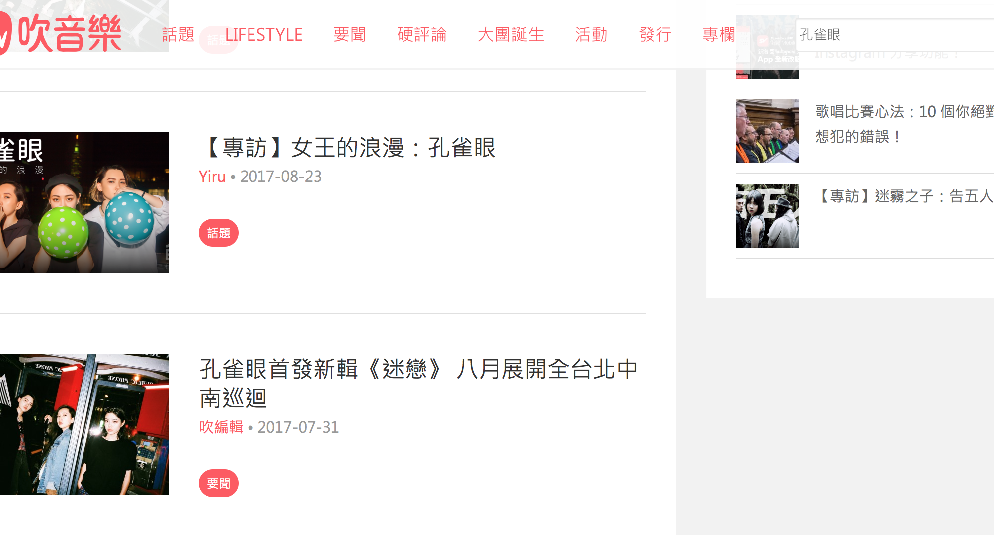View author Yiru's profile
The image size is (994, 535).
(212, 177)
